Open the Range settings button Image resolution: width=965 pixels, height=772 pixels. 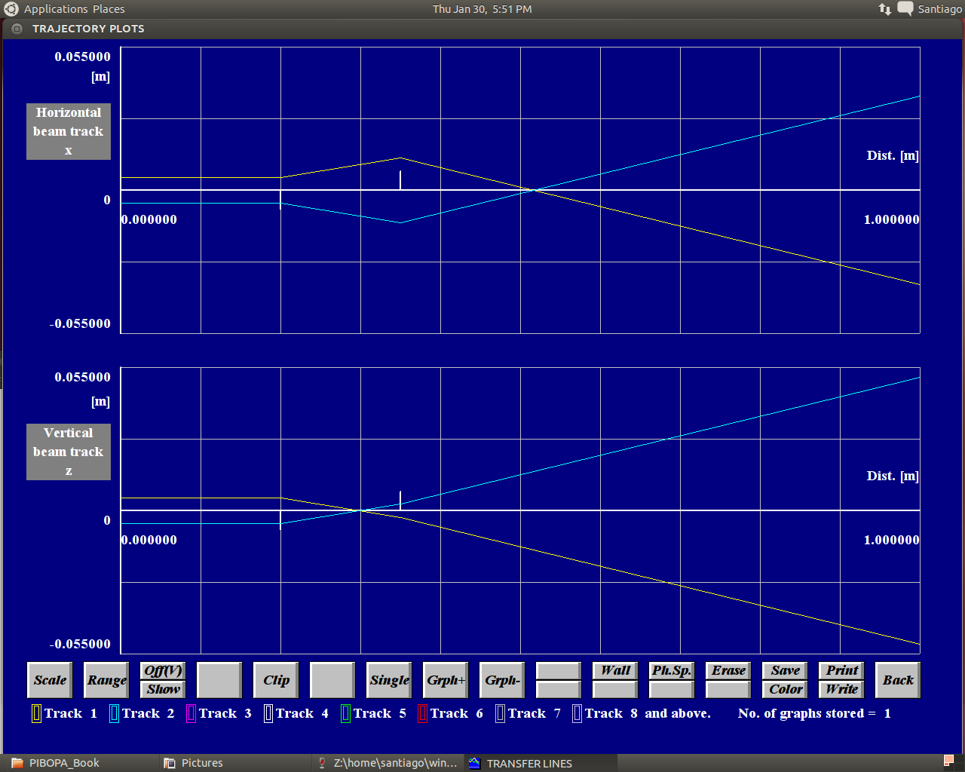[x=106, y=680]
